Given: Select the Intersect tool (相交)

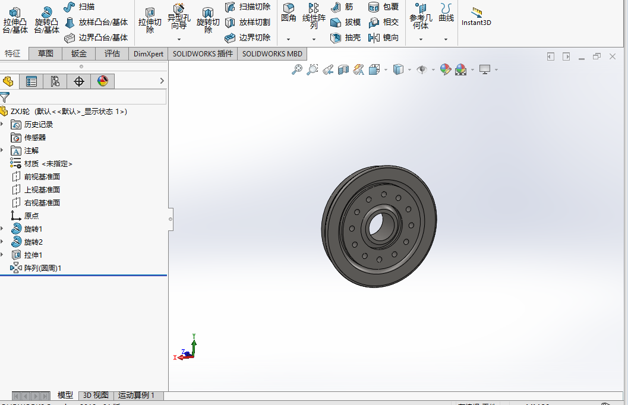Looking at the screenshot, I should coord(383,23).
